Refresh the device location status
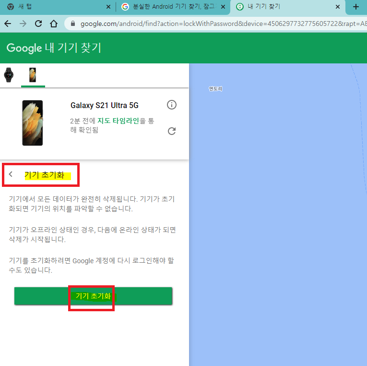This screenshot has height=366, width=367. [x=172, y=131]
